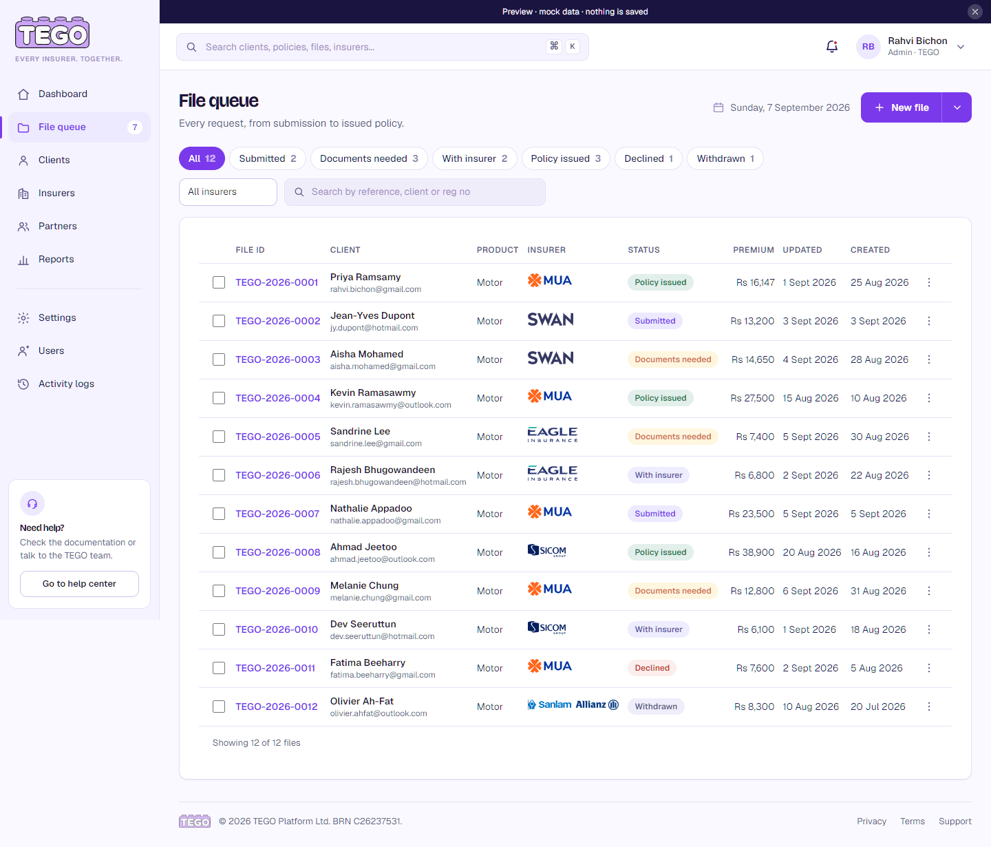Click the Reports bar chart icon
Screen dimensions: 991x847
coord(23,260)
